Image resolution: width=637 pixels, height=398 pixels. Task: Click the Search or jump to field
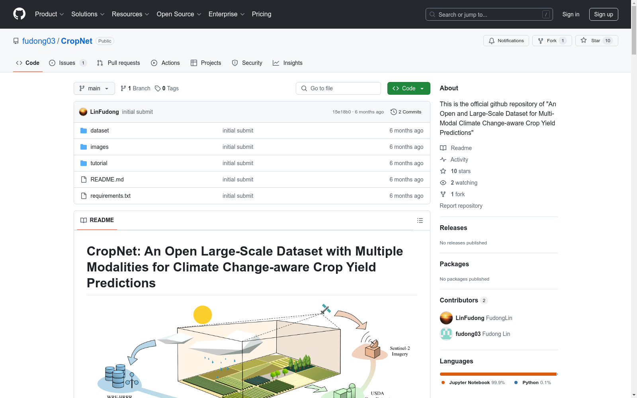tap(489, 14)
